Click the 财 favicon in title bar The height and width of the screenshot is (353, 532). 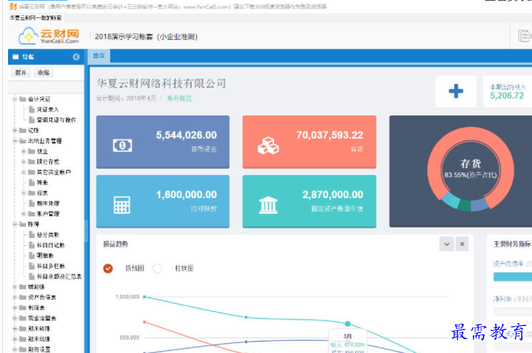[x=13, y=6]
